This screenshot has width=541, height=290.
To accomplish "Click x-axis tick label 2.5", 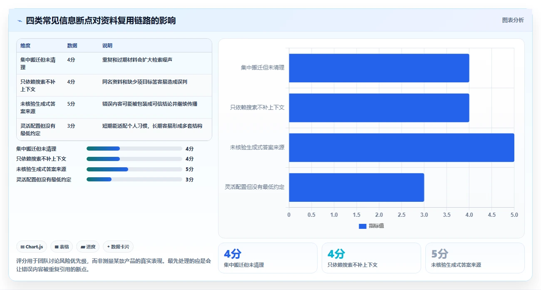I will (402, 215).
